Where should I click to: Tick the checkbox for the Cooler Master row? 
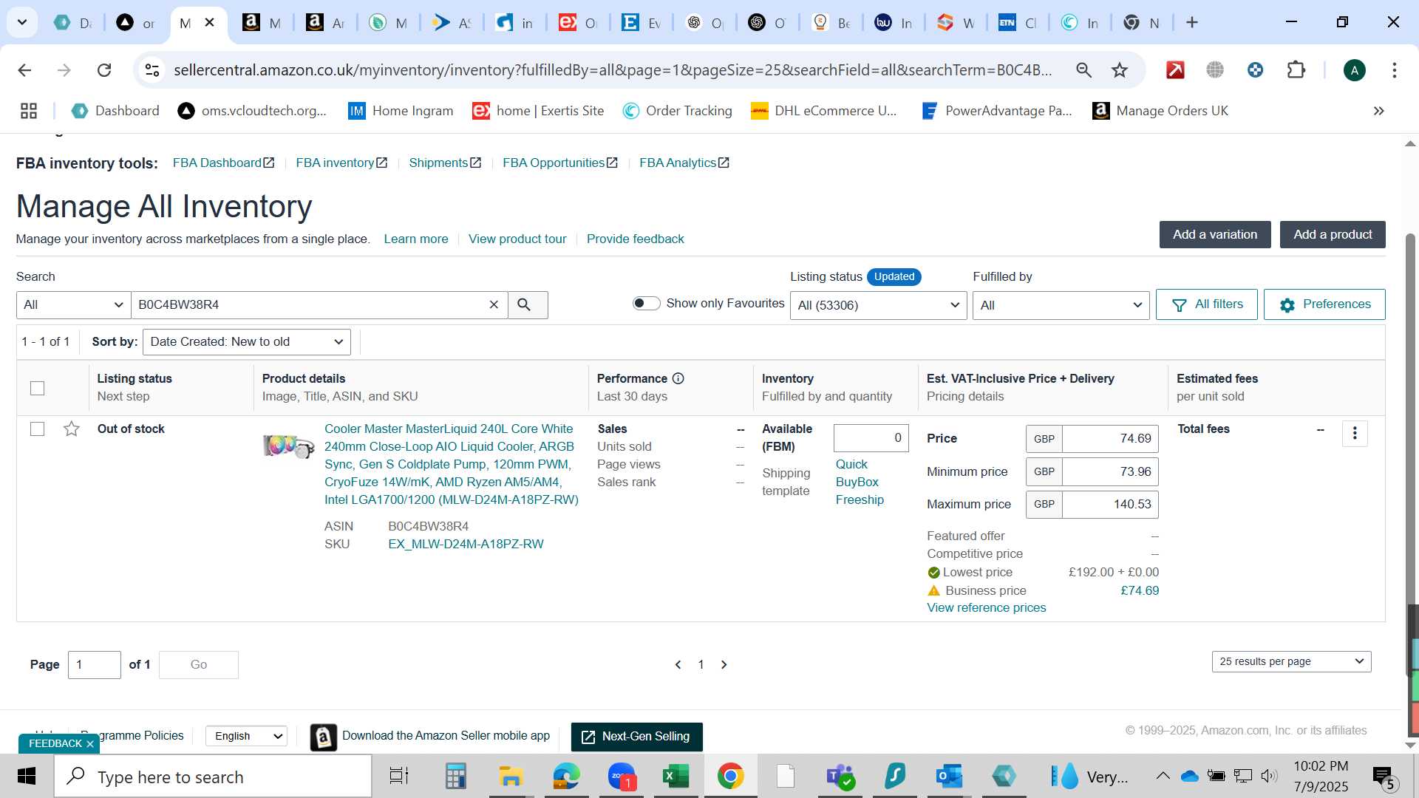click(x=38, y=429)
